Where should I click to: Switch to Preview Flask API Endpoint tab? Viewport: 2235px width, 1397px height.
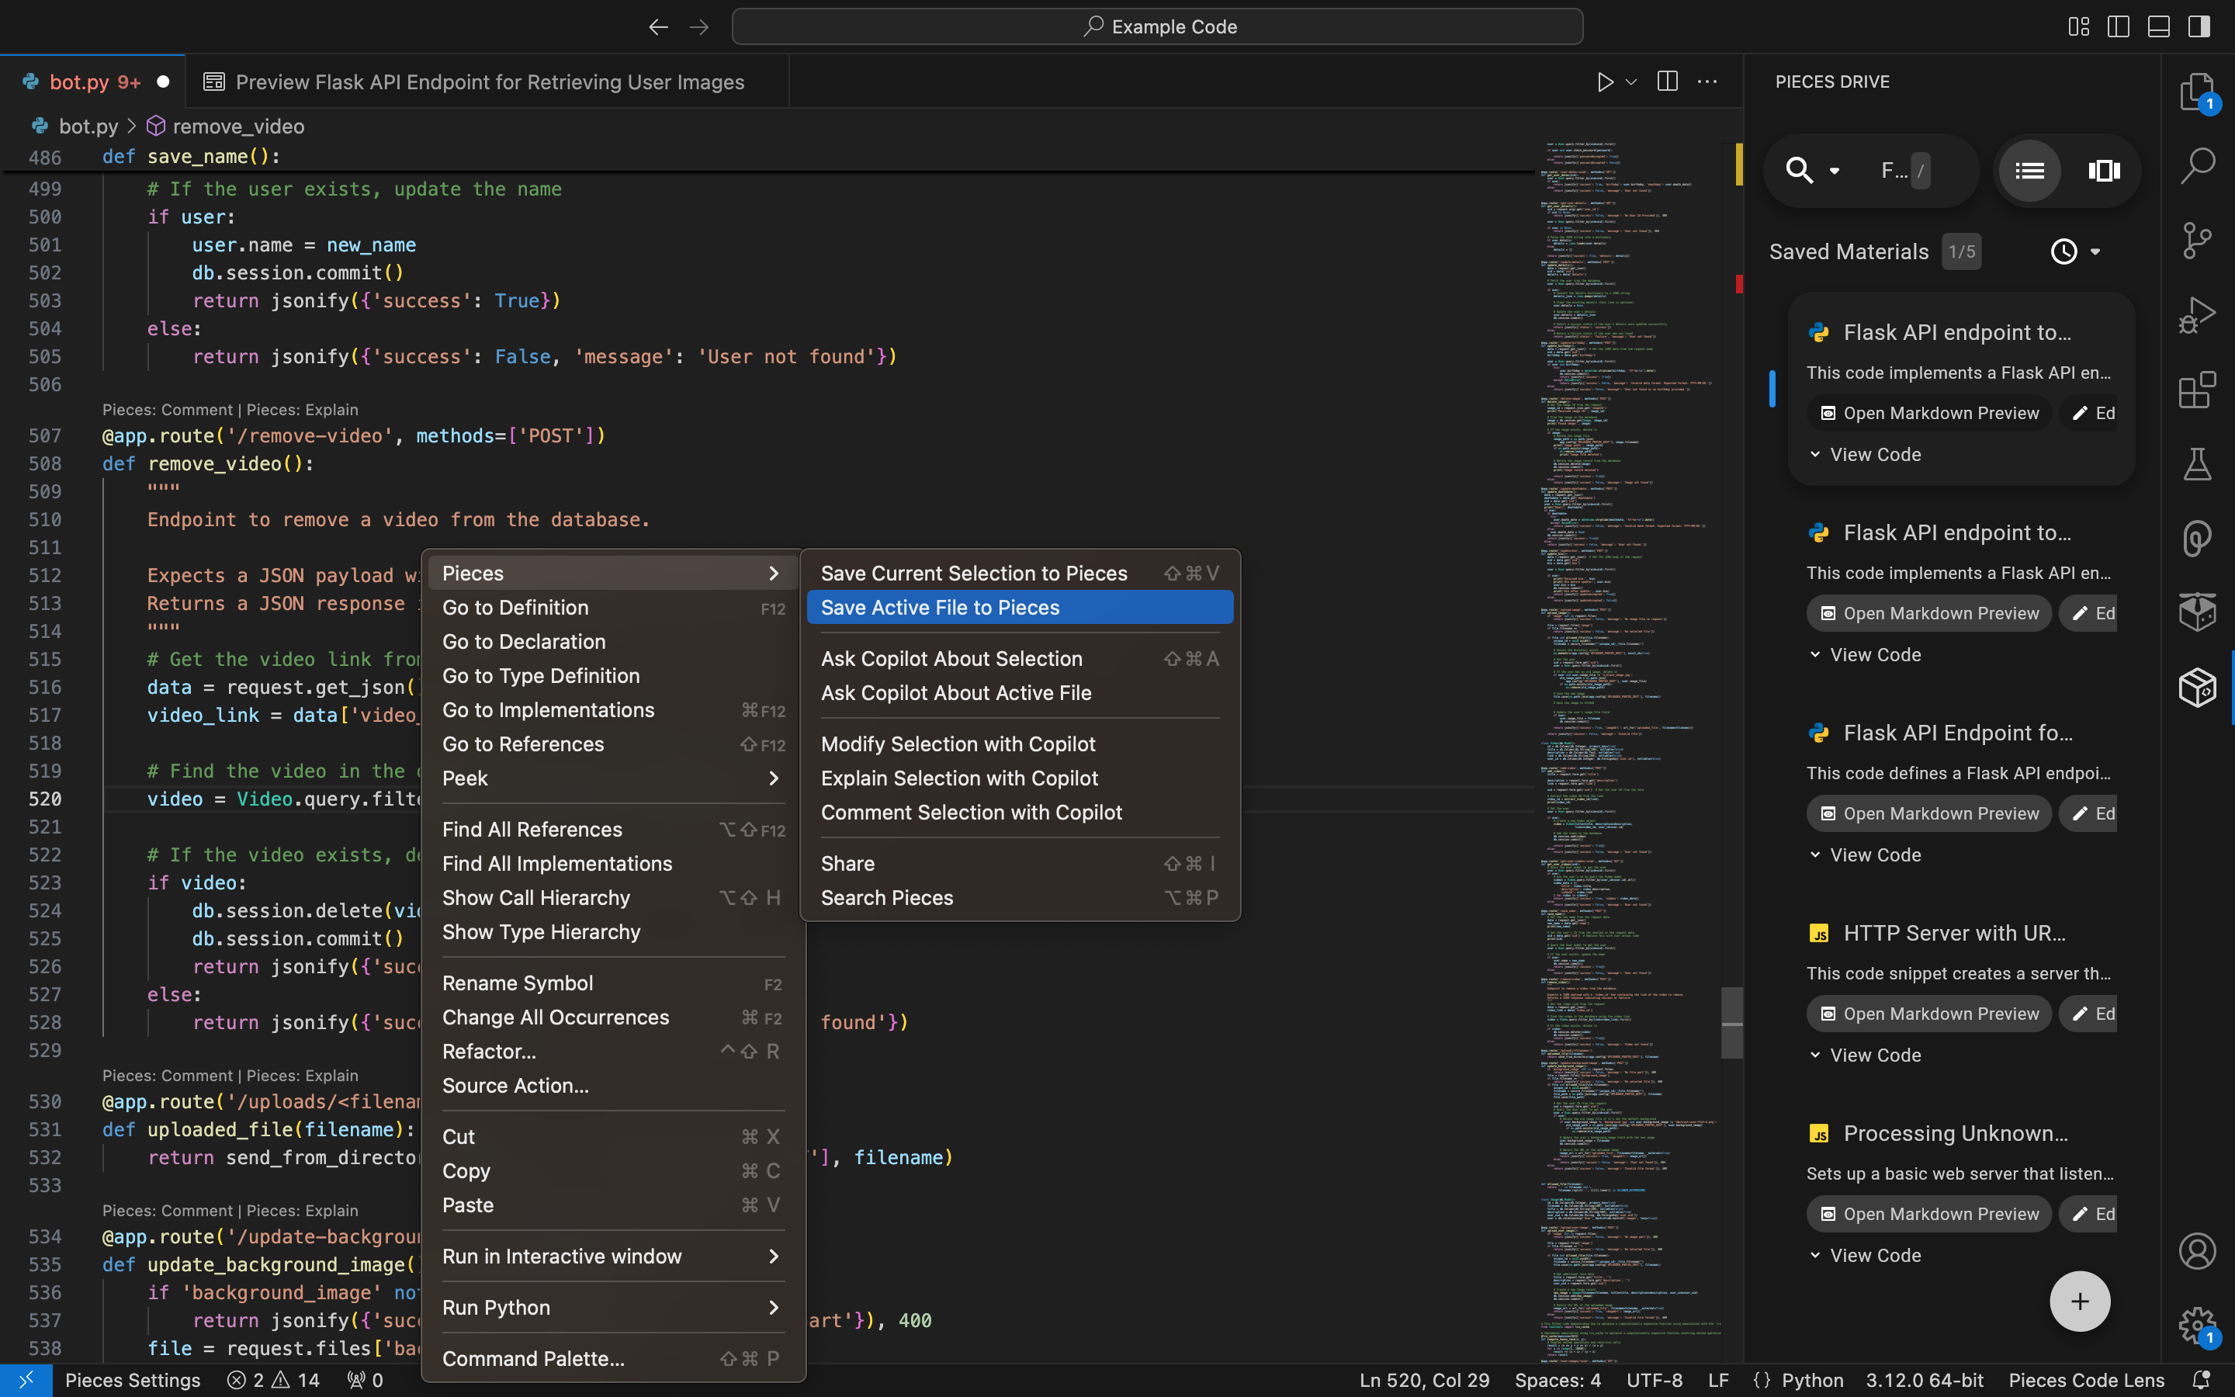coord(487,82)
